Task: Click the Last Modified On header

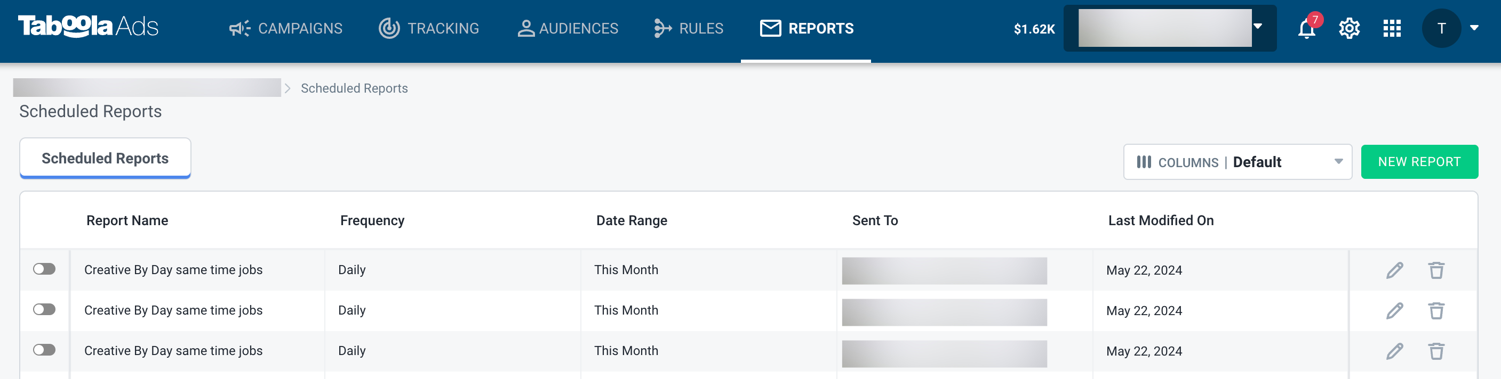Action: (1161, 221)
